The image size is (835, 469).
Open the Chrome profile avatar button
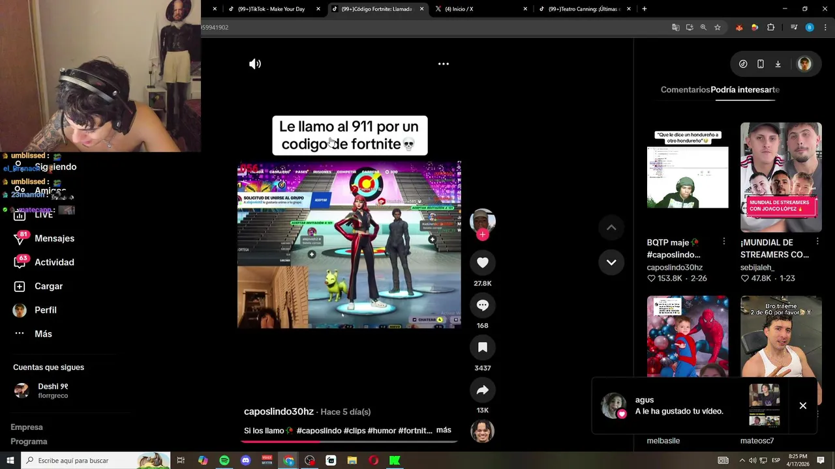point(810,27)
